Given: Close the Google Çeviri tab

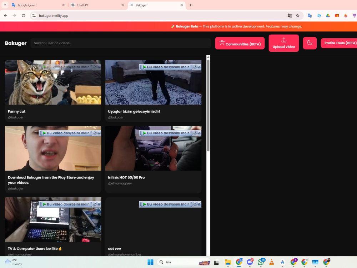Looking at the screenshot, I should pos(63,5).
